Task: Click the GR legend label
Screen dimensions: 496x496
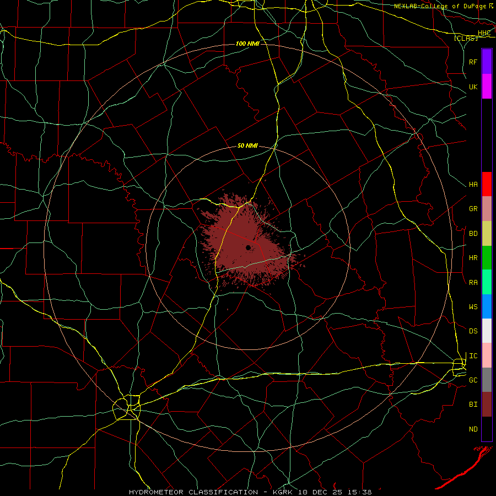Action: tap(473, 209)
